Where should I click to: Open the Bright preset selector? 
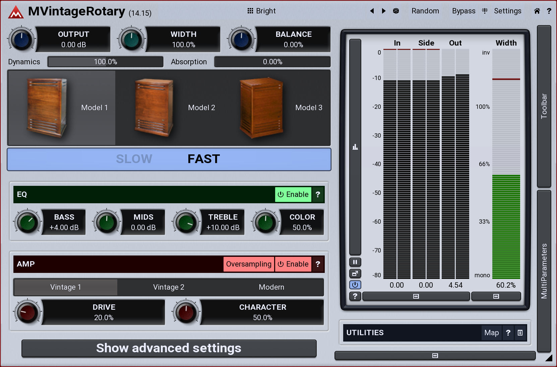click(262, 11)
